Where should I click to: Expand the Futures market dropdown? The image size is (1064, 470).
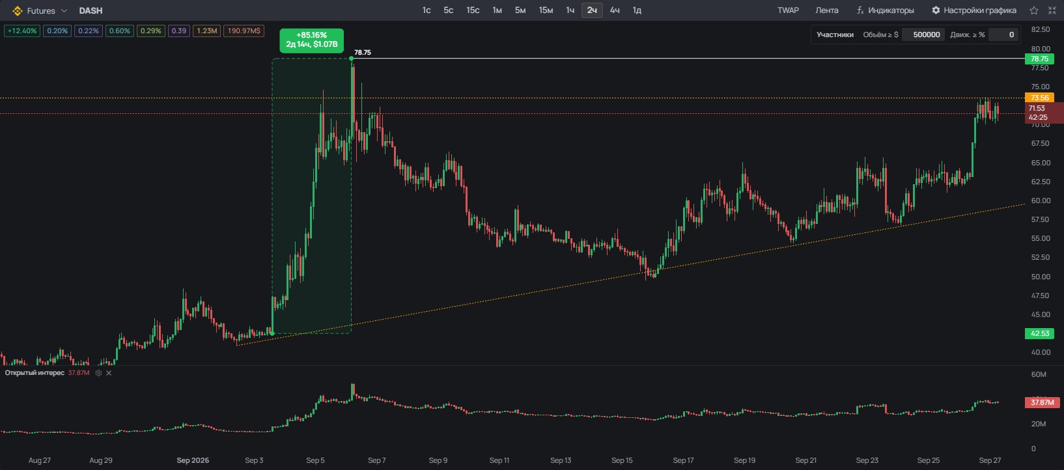64,11
